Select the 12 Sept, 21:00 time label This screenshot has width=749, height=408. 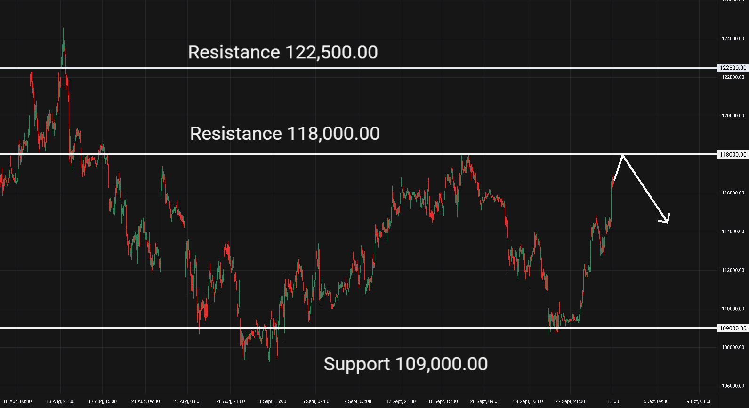pos(401,401)
